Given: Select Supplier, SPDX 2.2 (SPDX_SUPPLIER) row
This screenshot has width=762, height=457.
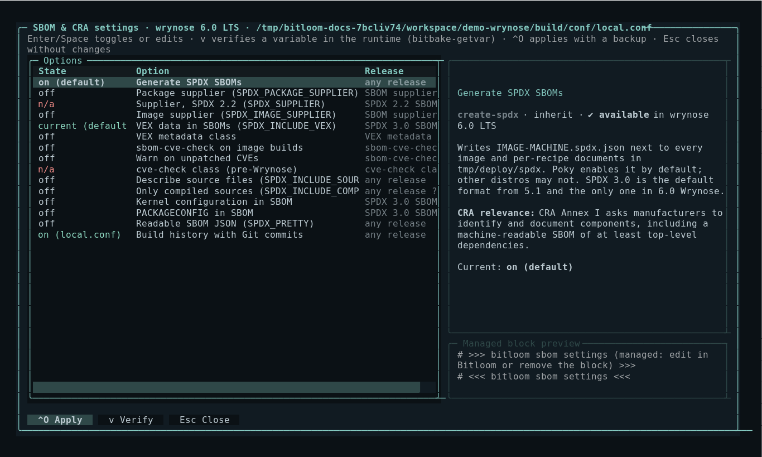Looking at the screenshot, I should pyautogui.click(x=234, y=104).
